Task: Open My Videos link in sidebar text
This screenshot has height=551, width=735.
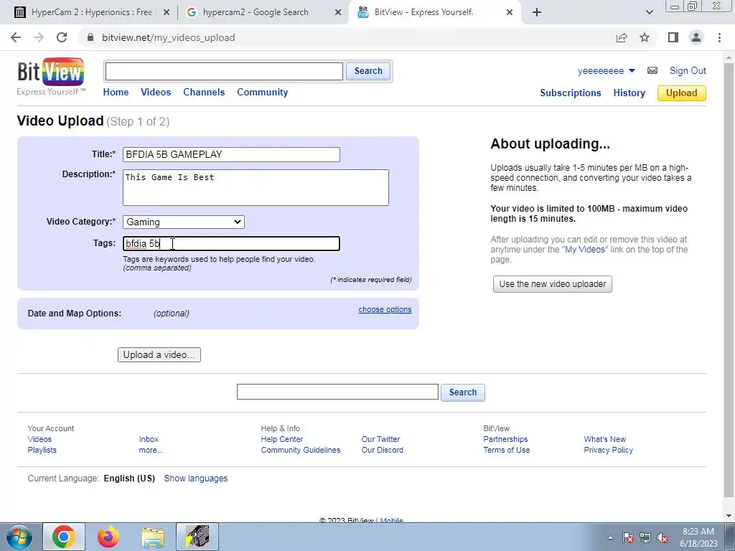Action: tap(584, 249)
